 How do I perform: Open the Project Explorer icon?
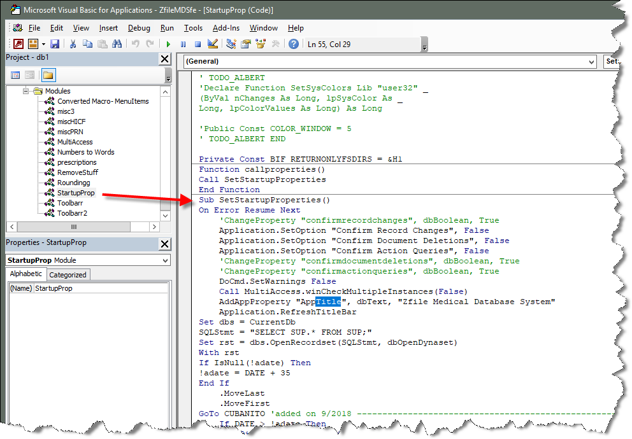(231, 44)
